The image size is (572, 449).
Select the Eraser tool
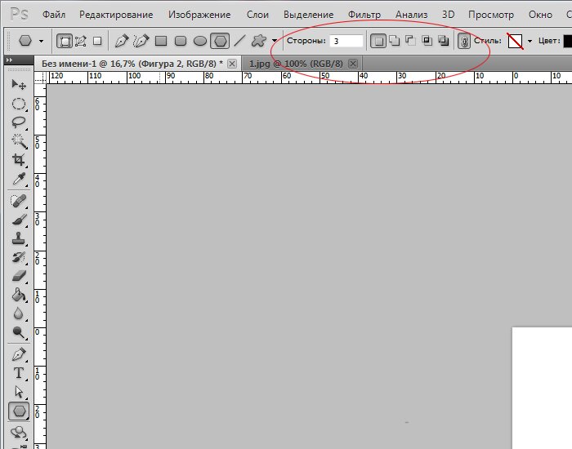pos(19,276)
